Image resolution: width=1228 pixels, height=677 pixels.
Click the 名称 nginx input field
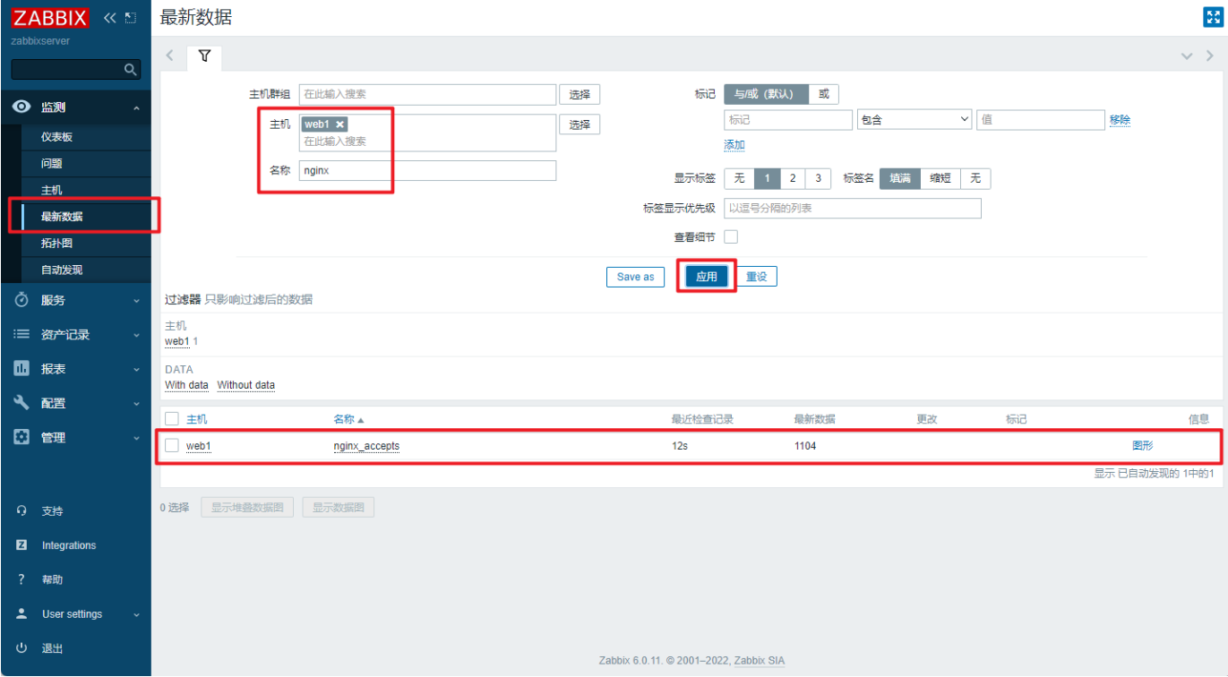point(427,170)
